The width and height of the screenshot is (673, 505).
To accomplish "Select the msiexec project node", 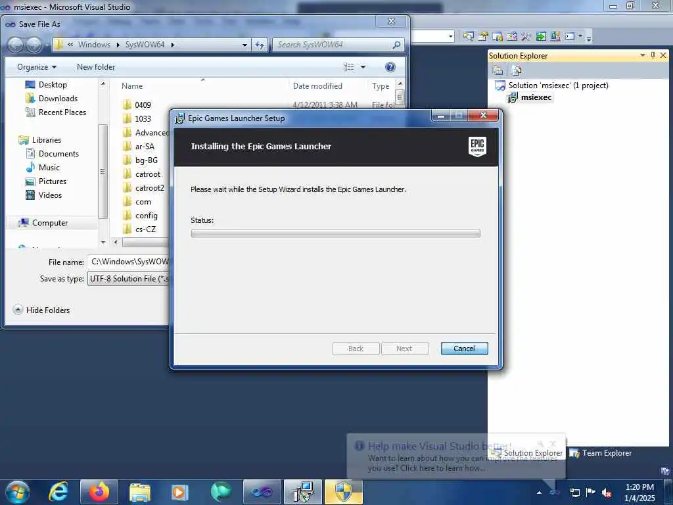I will coord(536,97).
